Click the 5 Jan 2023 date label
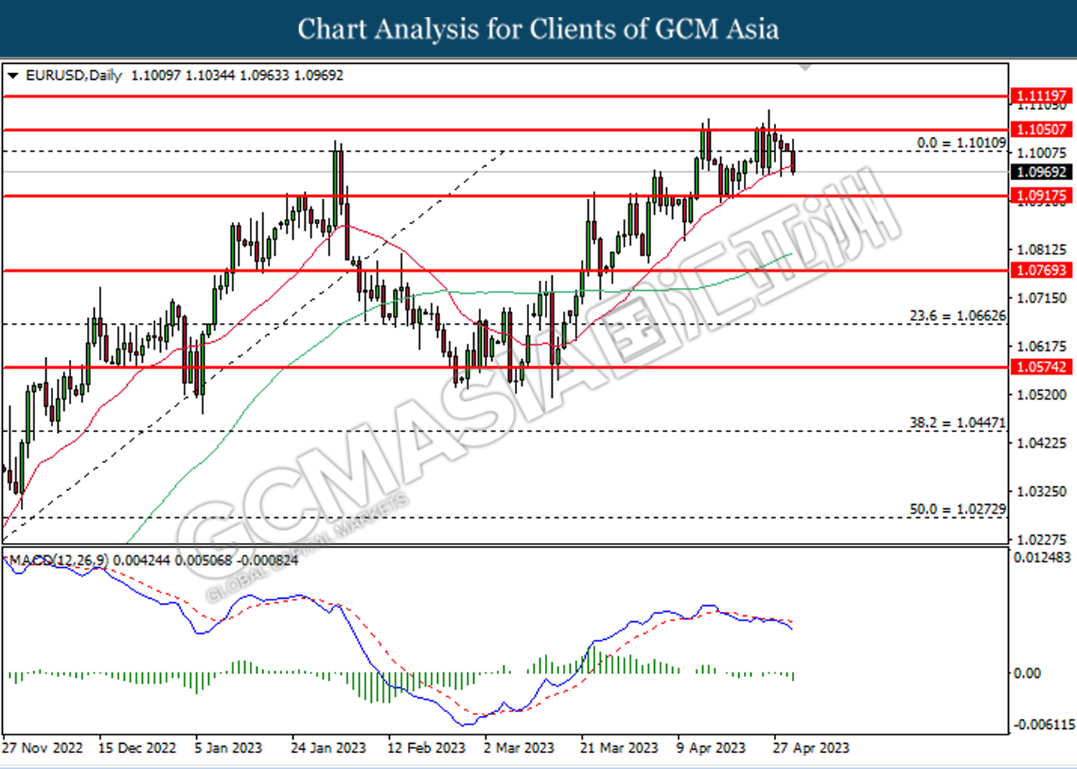Screen dimensions: 1077x769 tap(228, 748)
